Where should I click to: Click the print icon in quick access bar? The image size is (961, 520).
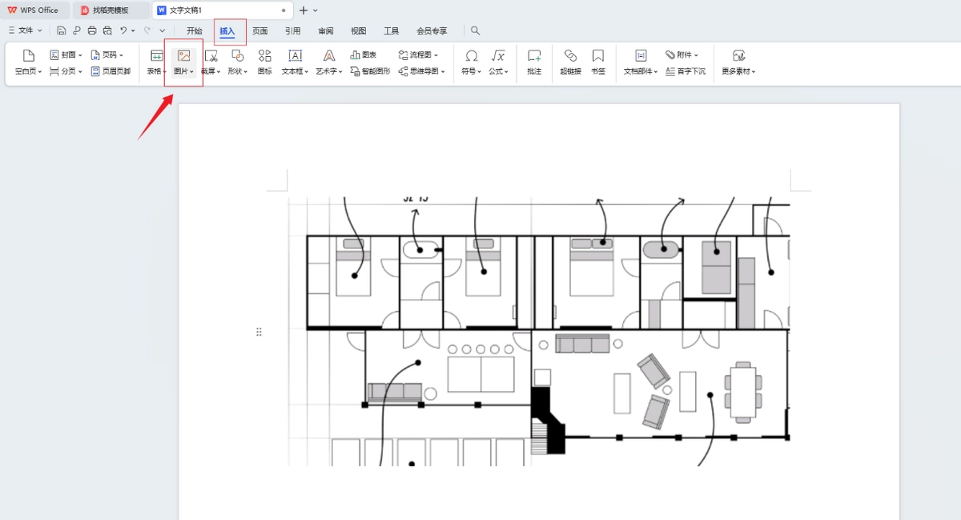point(92,30)
